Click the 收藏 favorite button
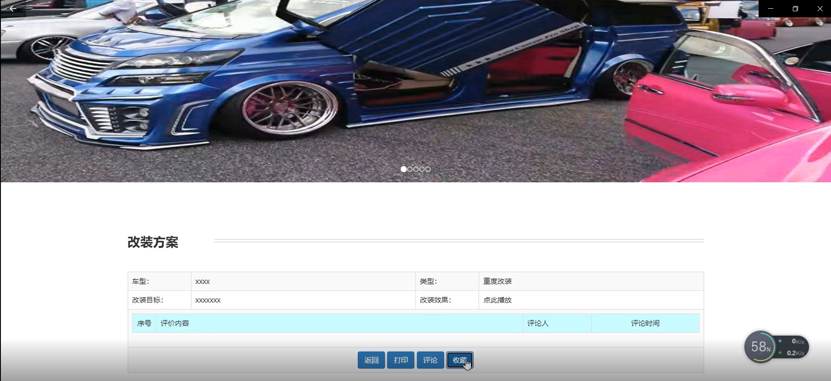The height and width of the screenshot is (381, 831). tap(460, 360)
